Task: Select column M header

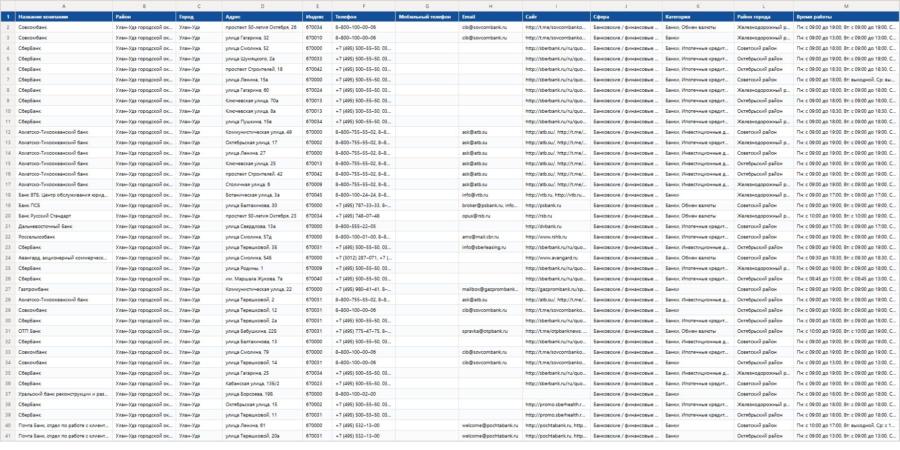Action: coord(846,6)
